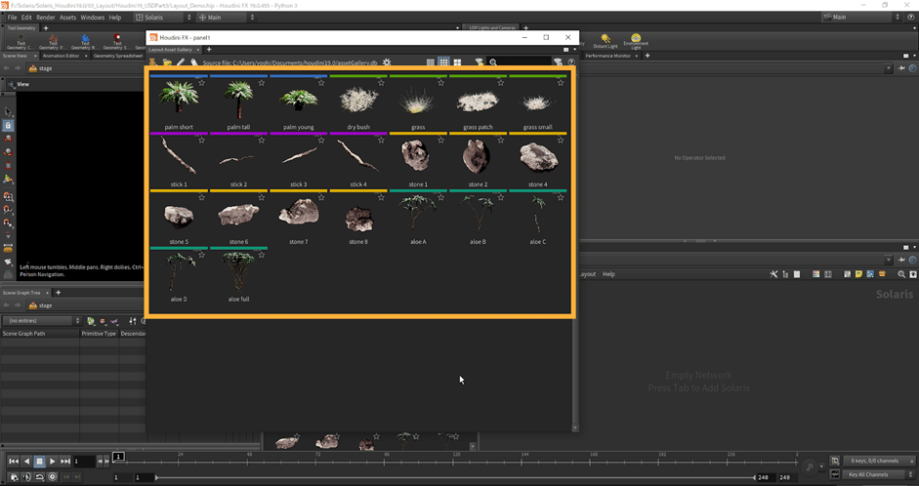Click the Distant Light shelf tool
Screen dimensions: 919x486
click(606, 42)
